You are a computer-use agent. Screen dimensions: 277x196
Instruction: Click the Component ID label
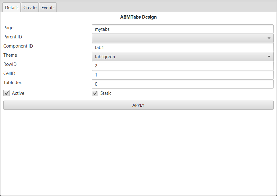[18, 46]
